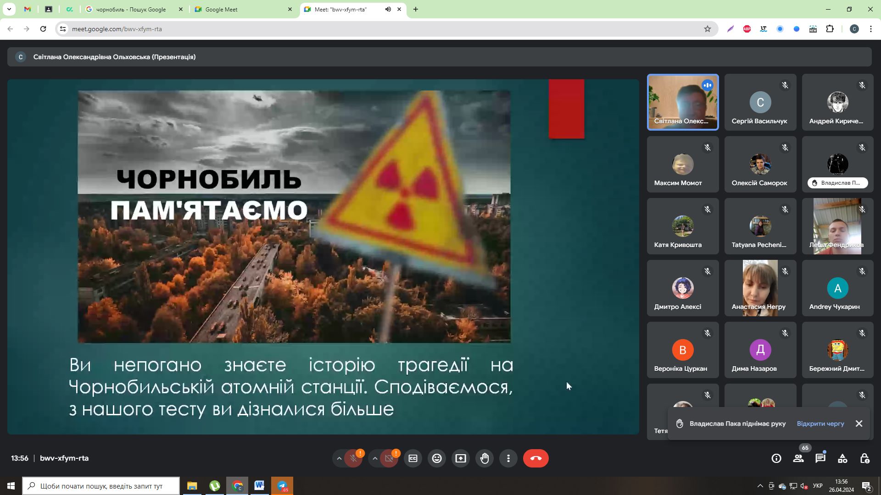Click the Gmail pinned tab

coord(28,9)
